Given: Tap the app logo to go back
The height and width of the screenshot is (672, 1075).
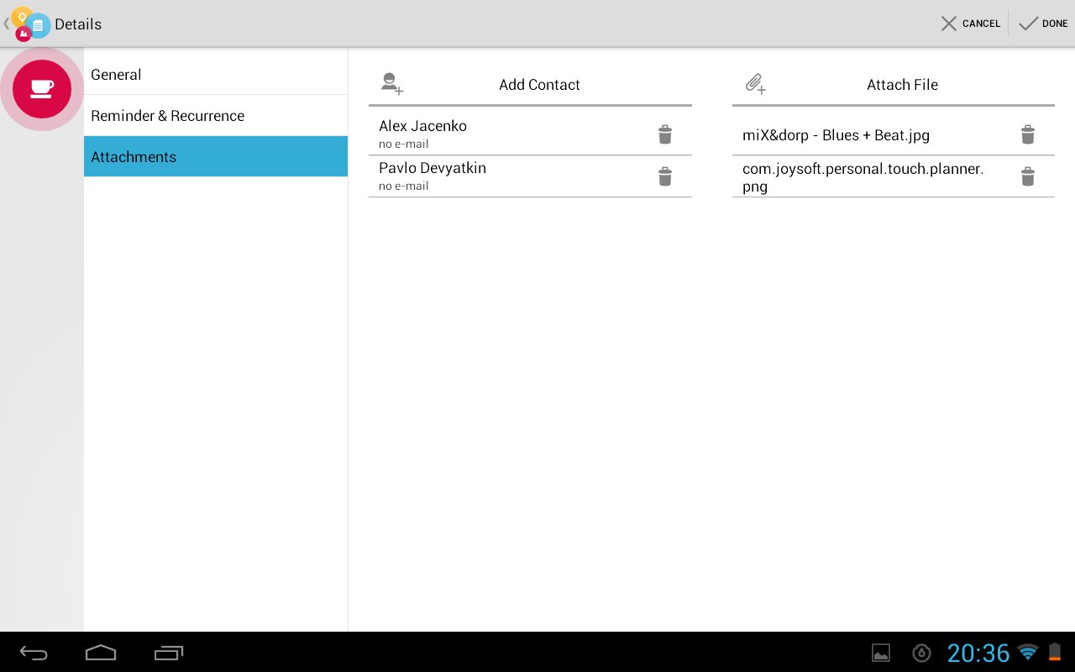Looking at the screenshot, I should point(29,24).
